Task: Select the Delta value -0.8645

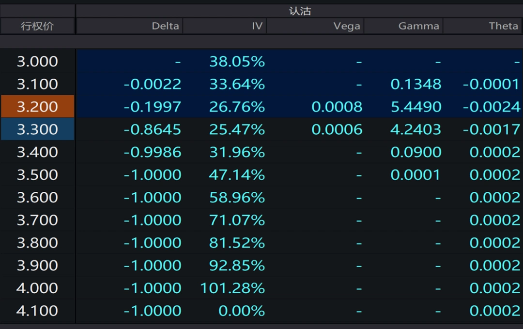Action: pos(152,129)
